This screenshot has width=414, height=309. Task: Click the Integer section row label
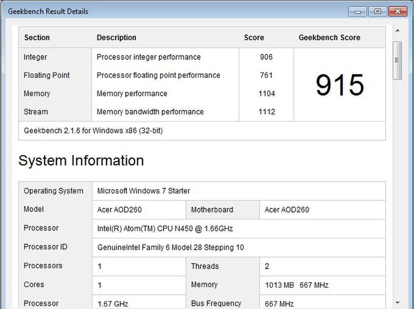click(35, 57)
